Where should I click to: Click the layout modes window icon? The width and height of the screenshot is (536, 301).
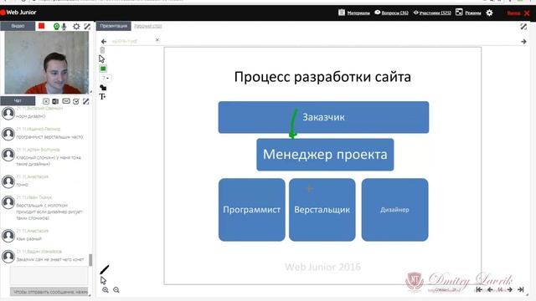point(459,13)
